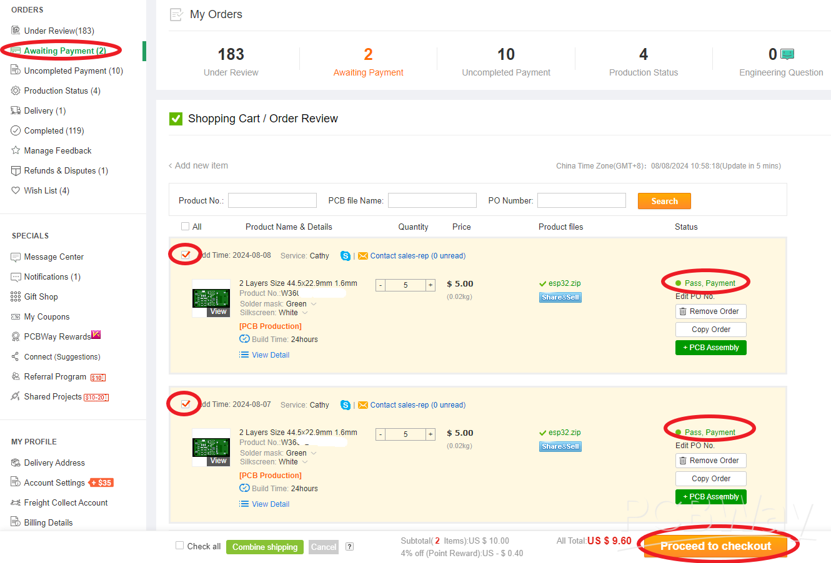
Task: Switch to the Production Status summary tab
Action: [643, 62]
